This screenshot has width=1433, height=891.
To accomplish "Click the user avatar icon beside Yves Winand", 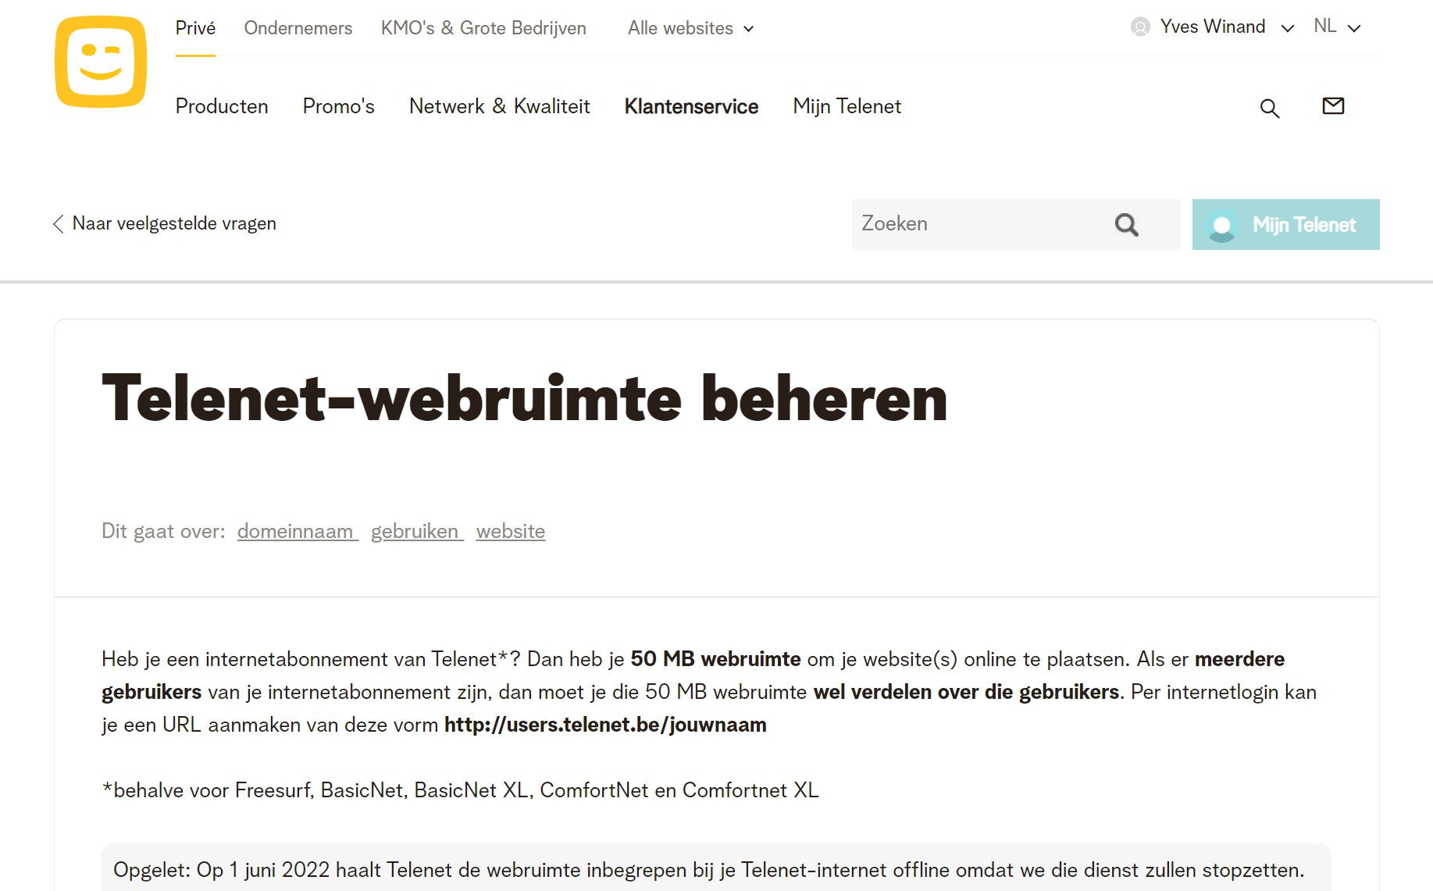I will (1140, 27).
